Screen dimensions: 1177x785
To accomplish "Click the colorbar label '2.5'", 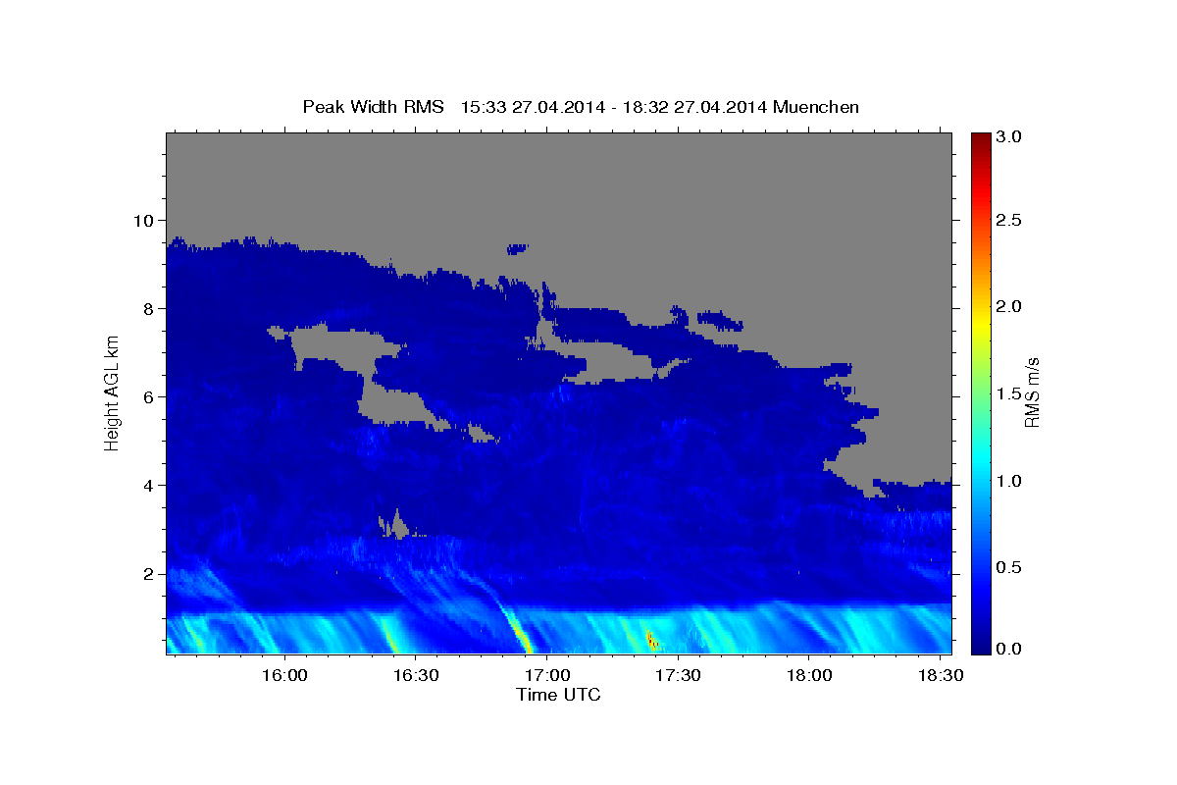I will coord(1010,220).
